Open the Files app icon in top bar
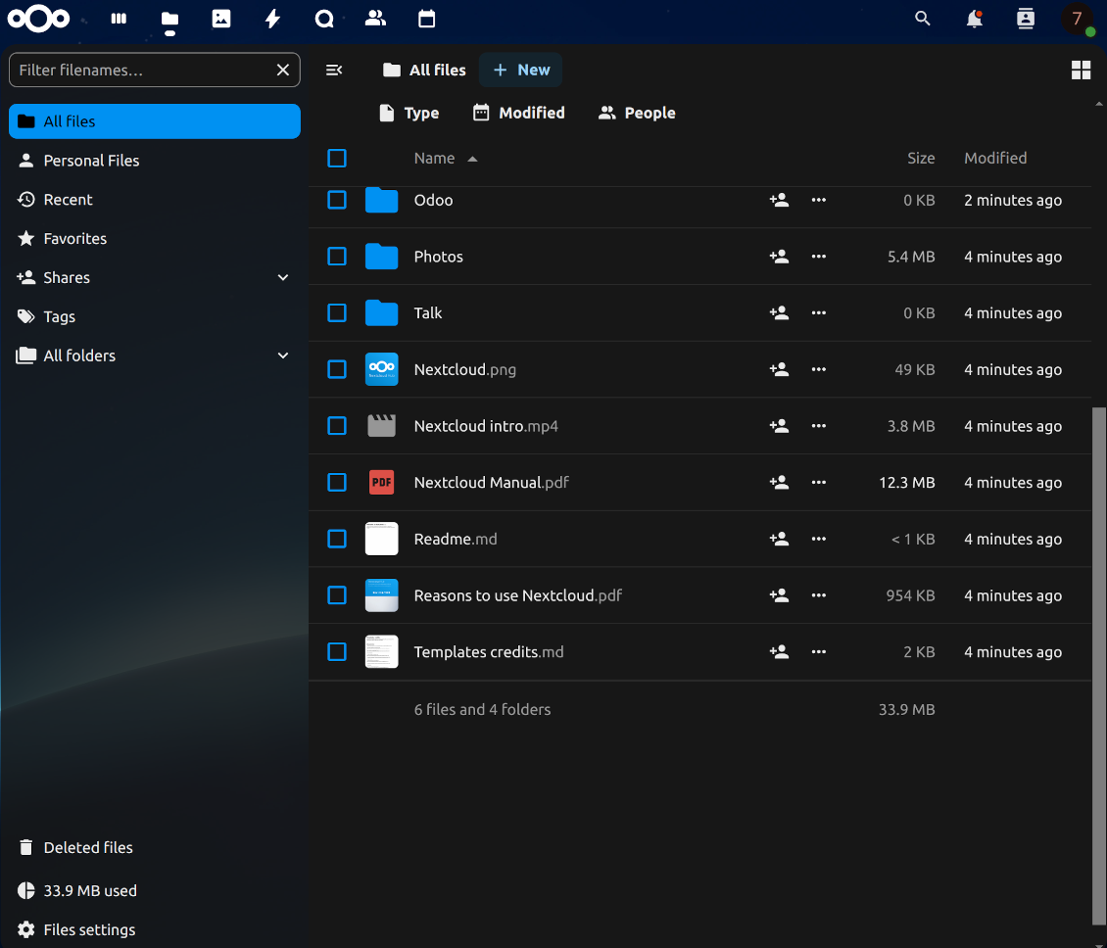The height and width of the screenshot is (948, 1107). coord(169,19)
